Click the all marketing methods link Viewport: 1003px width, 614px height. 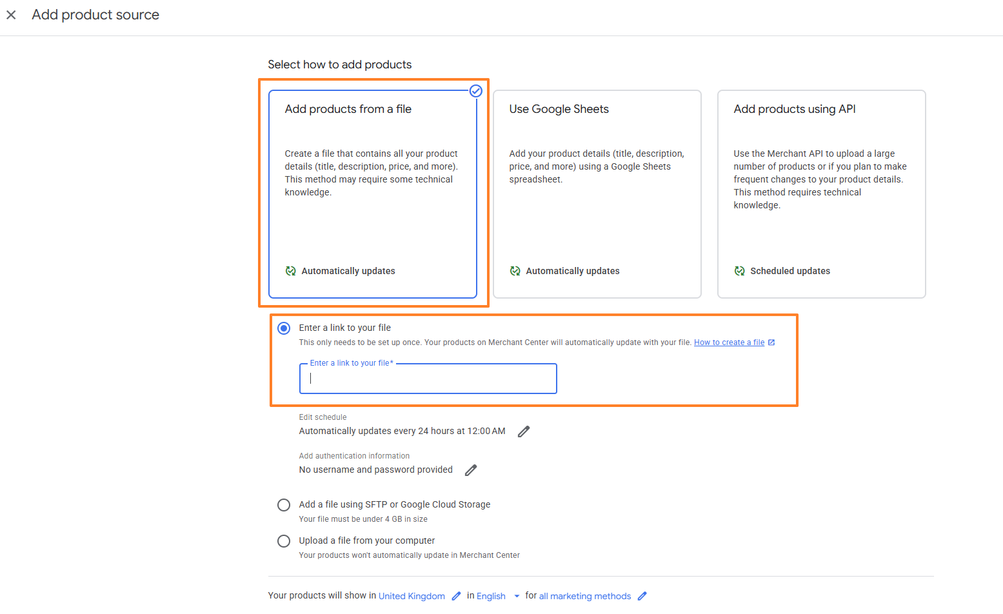coord(585,596)
